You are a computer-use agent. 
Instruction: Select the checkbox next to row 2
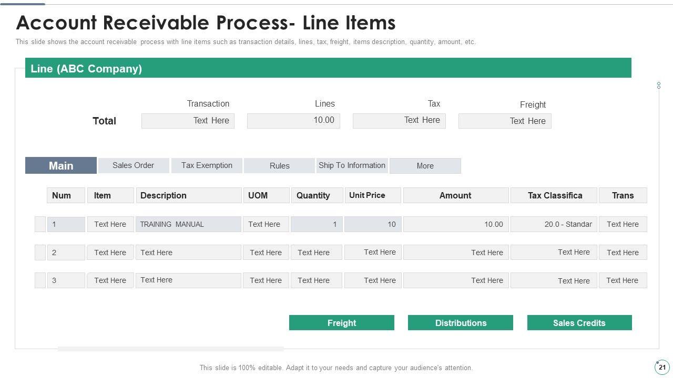click(x=40, y=253)
